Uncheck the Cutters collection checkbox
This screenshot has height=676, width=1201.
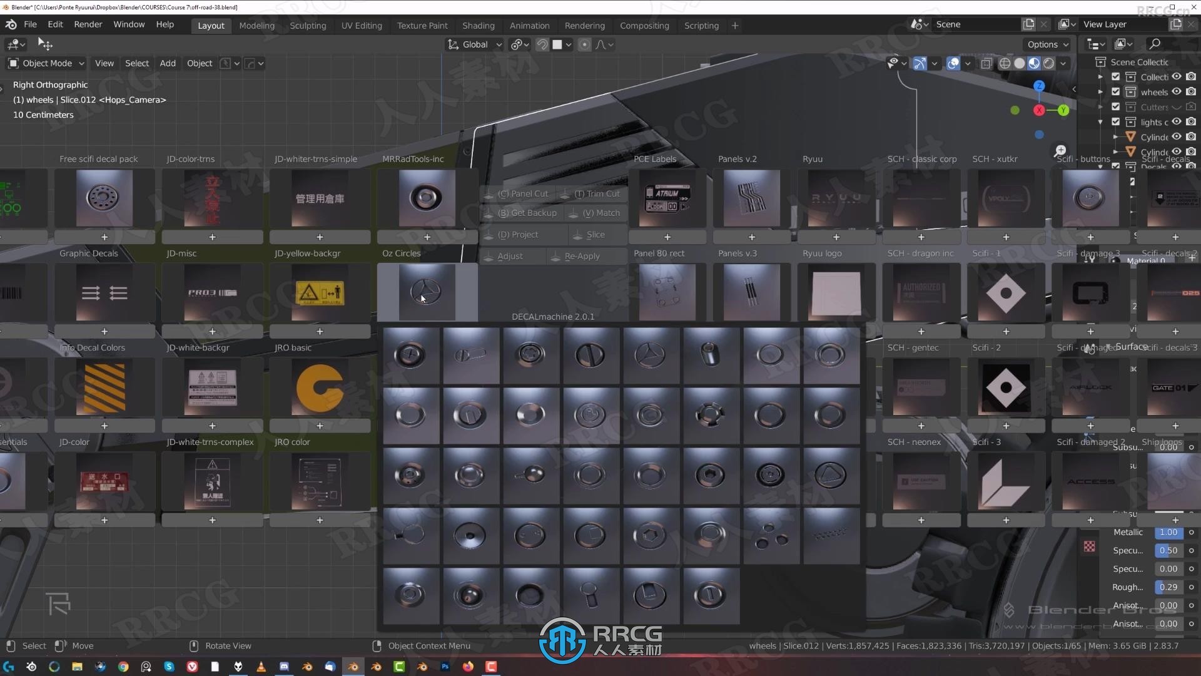pyautogui.click(x=1115, y=106)
